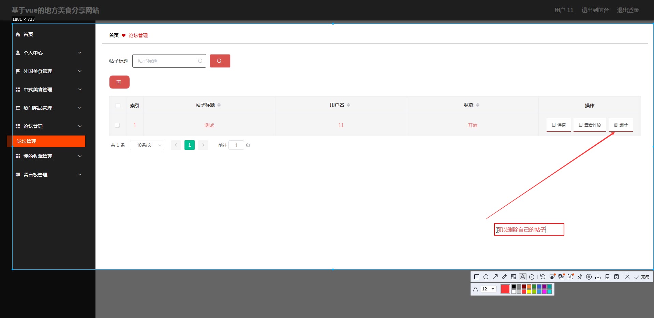Click the send to phone icon
Screen dimensions: 654x318
click(x=607, y=277)
